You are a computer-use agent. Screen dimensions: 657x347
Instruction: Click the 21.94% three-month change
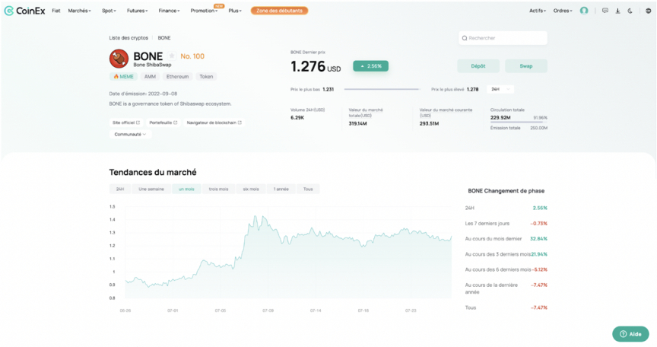click(x=539, y=254)
